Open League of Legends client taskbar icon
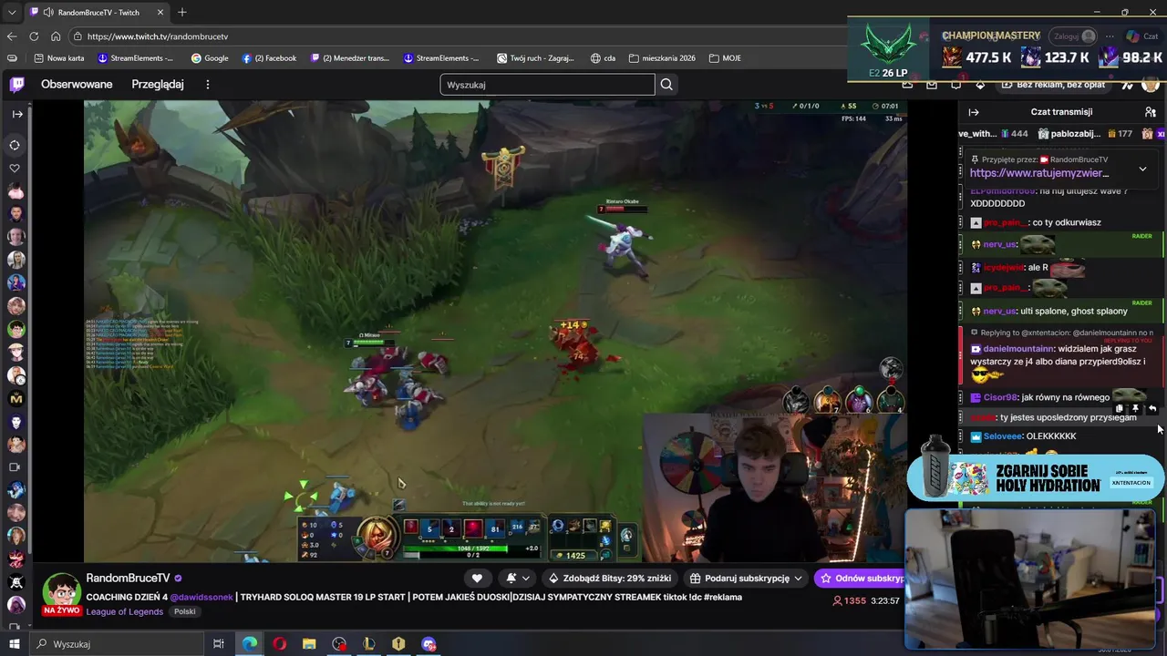 [368, 644]
